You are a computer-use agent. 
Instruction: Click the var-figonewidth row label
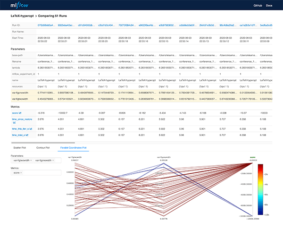(x=20, y=93)
